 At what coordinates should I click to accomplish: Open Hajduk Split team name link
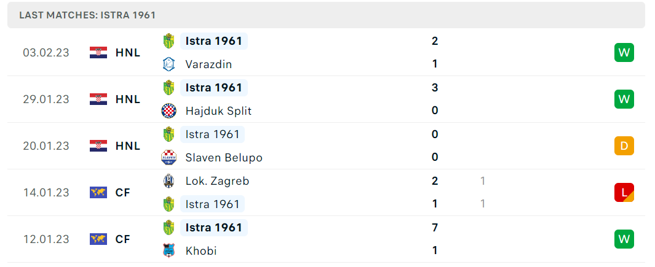[x=218, y=111]
